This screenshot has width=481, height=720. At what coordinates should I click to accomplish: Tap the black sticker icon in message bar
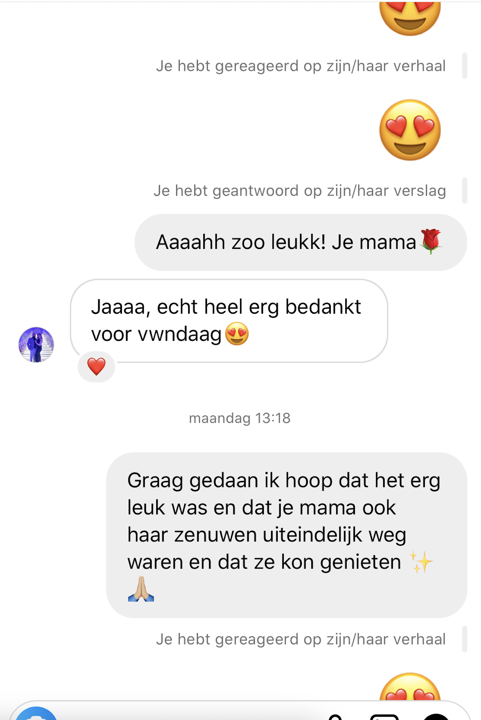coord(435,717)
